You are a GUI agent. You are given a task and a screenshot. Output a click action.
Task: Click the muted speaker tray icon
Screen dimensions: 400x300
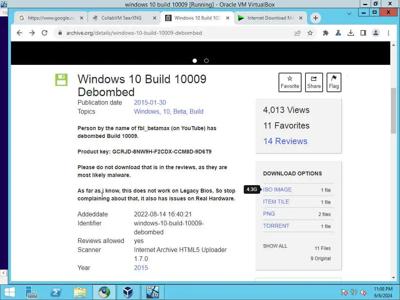[363, 292]
